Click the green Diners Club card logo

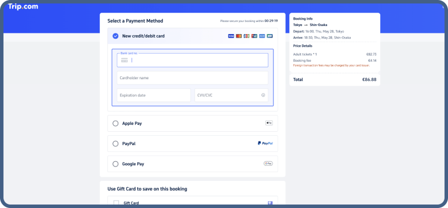[x=269, y=36]
